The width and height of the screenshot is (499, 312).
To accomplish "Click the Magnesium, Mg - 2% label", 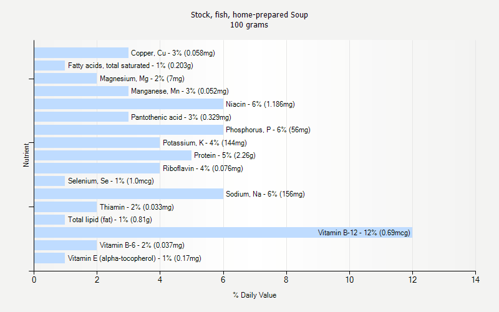I will pyautogui.click(x=142, y=79).
